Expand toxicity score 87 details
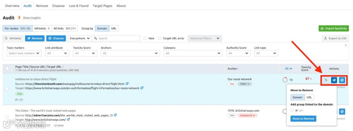This screenshot has width=353, height=131. click(x=309, y=79)
